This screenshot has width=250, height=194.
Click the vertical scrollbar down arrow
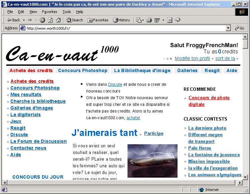click(x=245, y=177)
